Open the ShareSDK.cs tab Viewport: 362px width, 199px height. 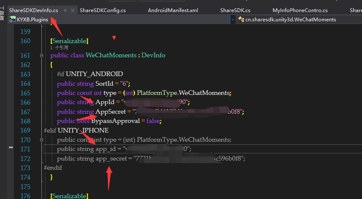(x=235, y=10)
